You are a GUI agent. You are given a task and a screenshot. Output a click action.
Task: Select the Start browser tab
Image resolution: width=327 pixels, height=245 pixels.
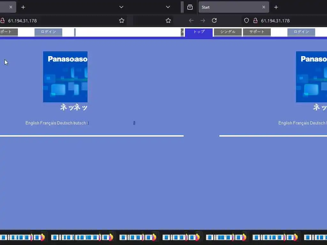point(233,7)
